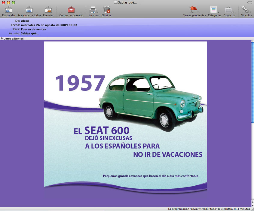The image size is (254, 211).
Task: Click the date miércoles 26 de agosto de 2009
Action: coord(49,25)
